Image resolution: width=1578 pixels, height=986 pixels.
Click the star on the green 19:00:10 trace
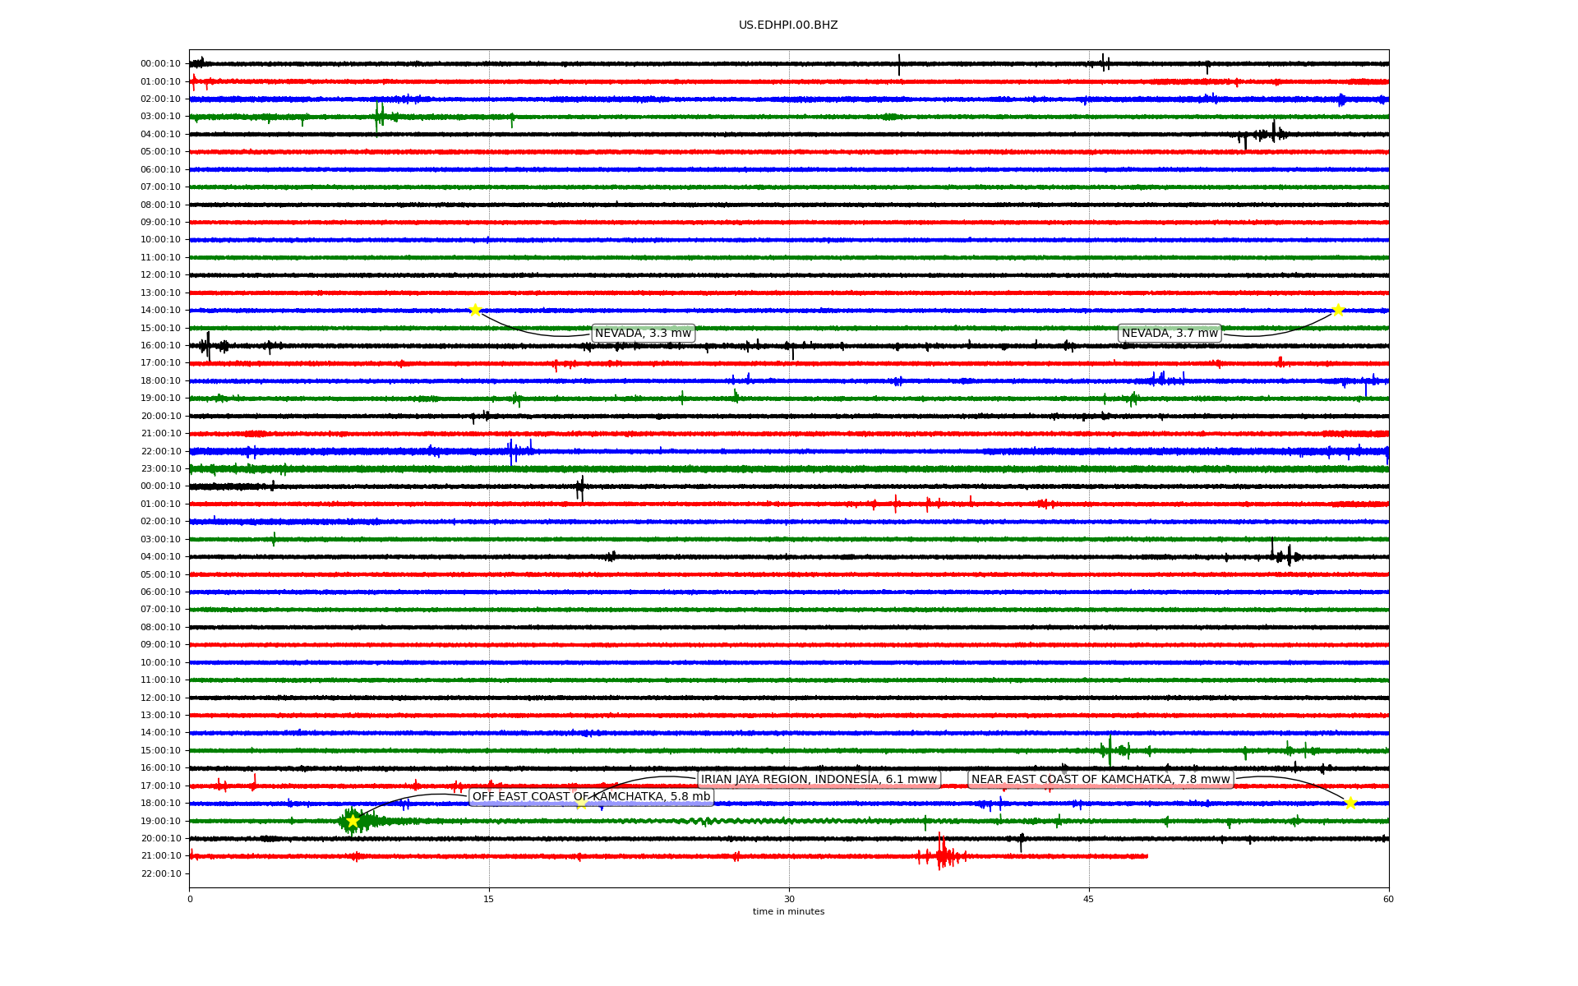353,821
